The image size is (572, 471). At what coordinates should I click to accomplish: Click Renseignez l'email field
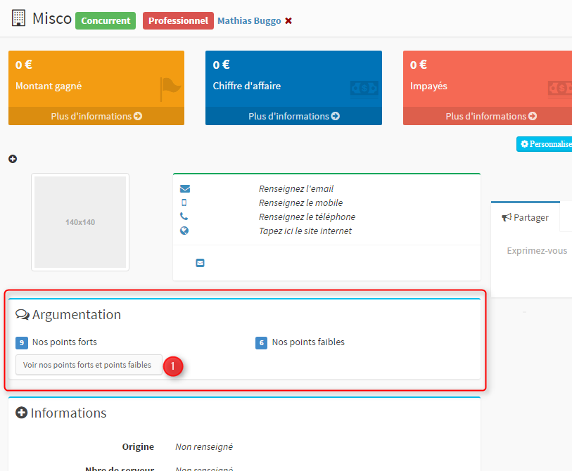point(295,189)
